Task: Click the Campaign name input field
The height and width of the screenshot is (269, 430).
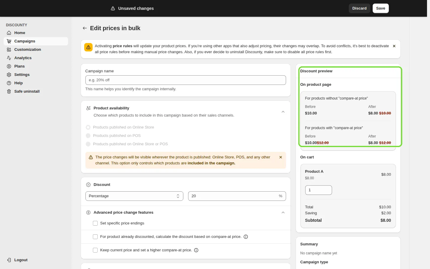Action: click(x=186, y=80)
